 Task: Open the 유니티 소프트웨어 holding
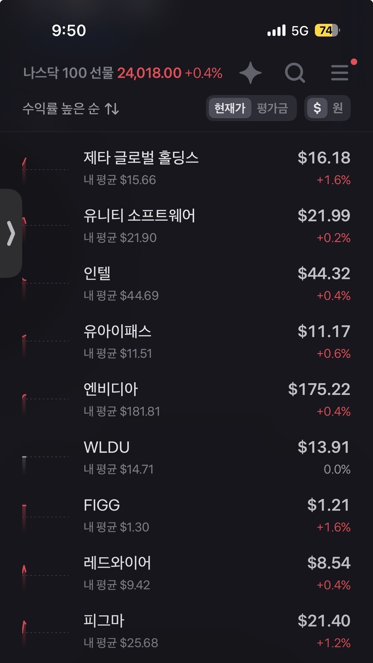pos(186,226)
